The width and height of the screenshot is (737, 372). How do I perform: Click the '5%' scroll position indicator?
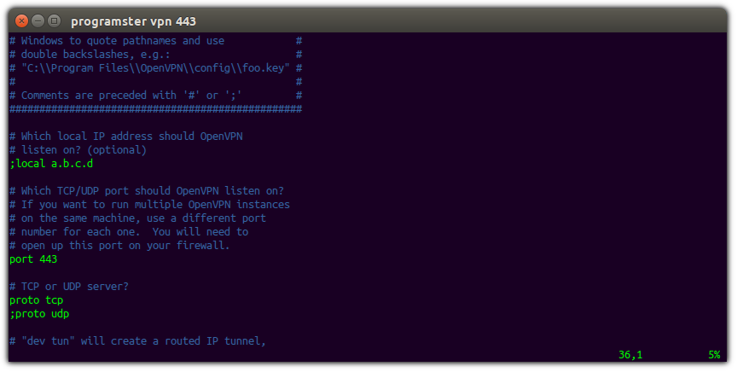click(714, 355)
